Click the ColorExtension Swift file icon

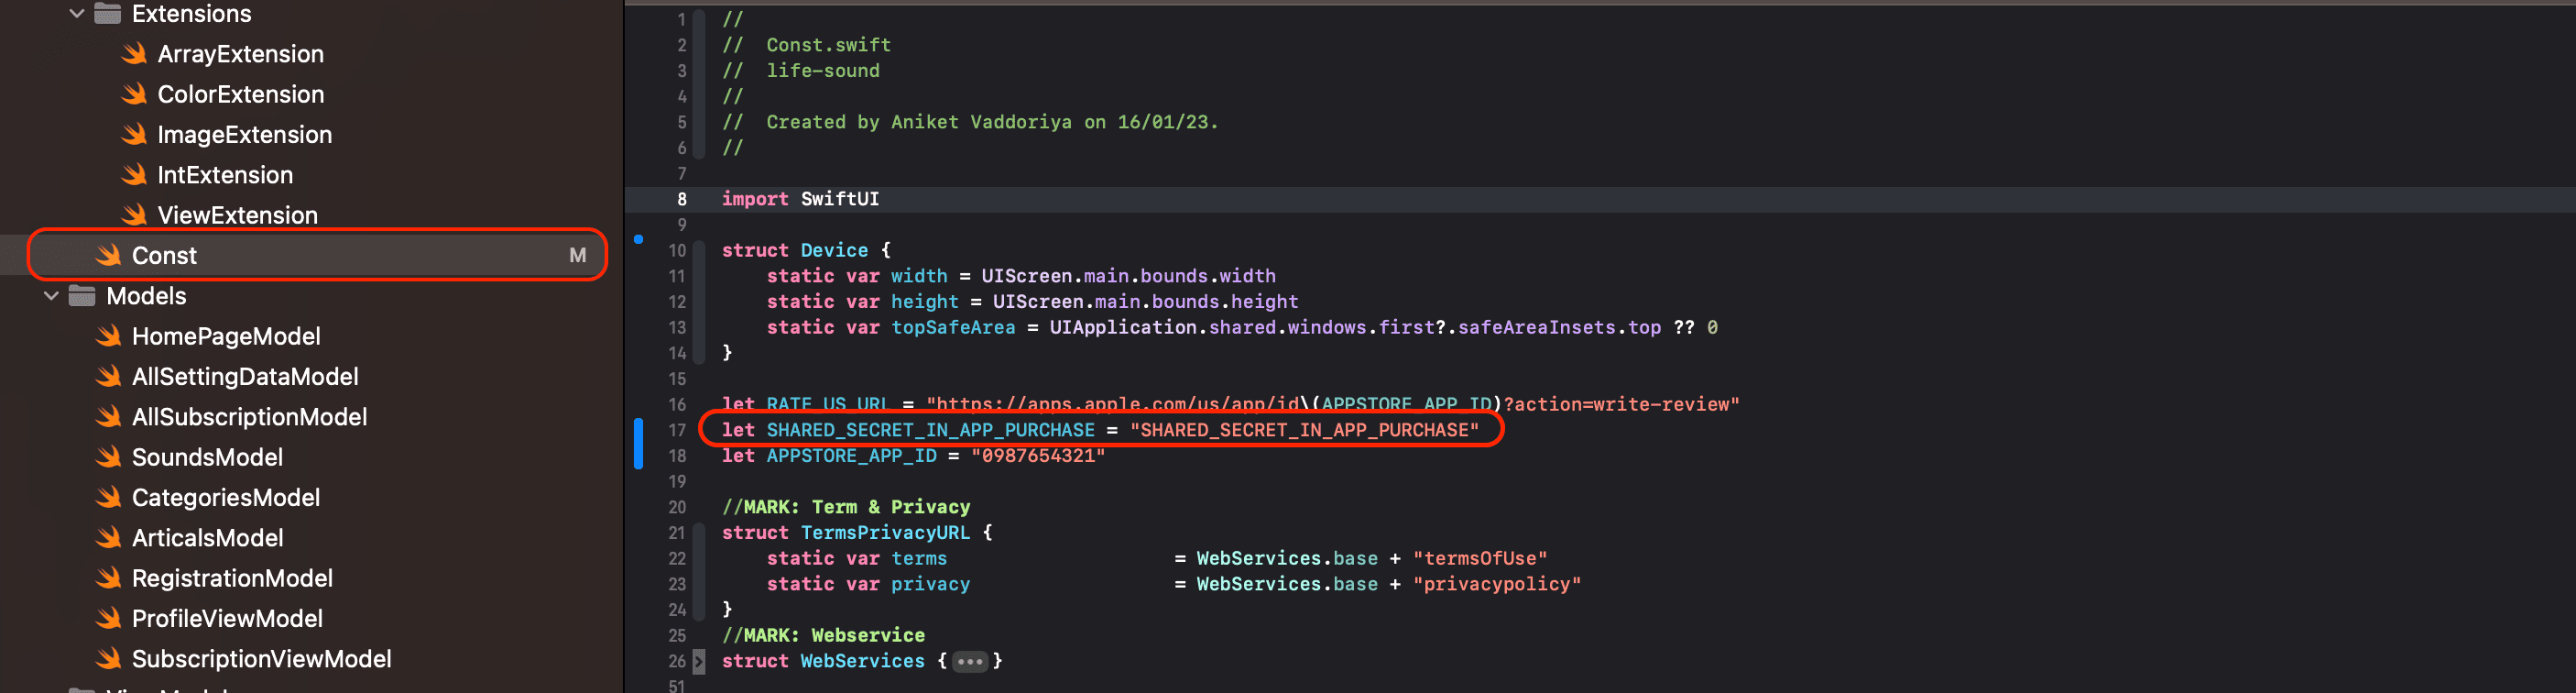(x=134, y=94)
